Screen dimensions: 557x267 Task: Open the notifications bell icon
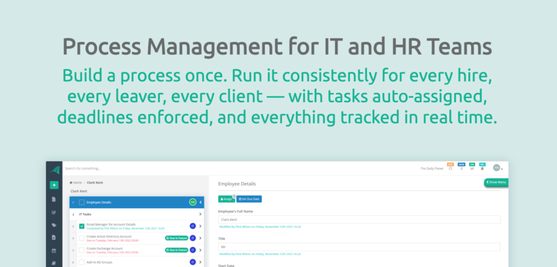tap(482, 168)
